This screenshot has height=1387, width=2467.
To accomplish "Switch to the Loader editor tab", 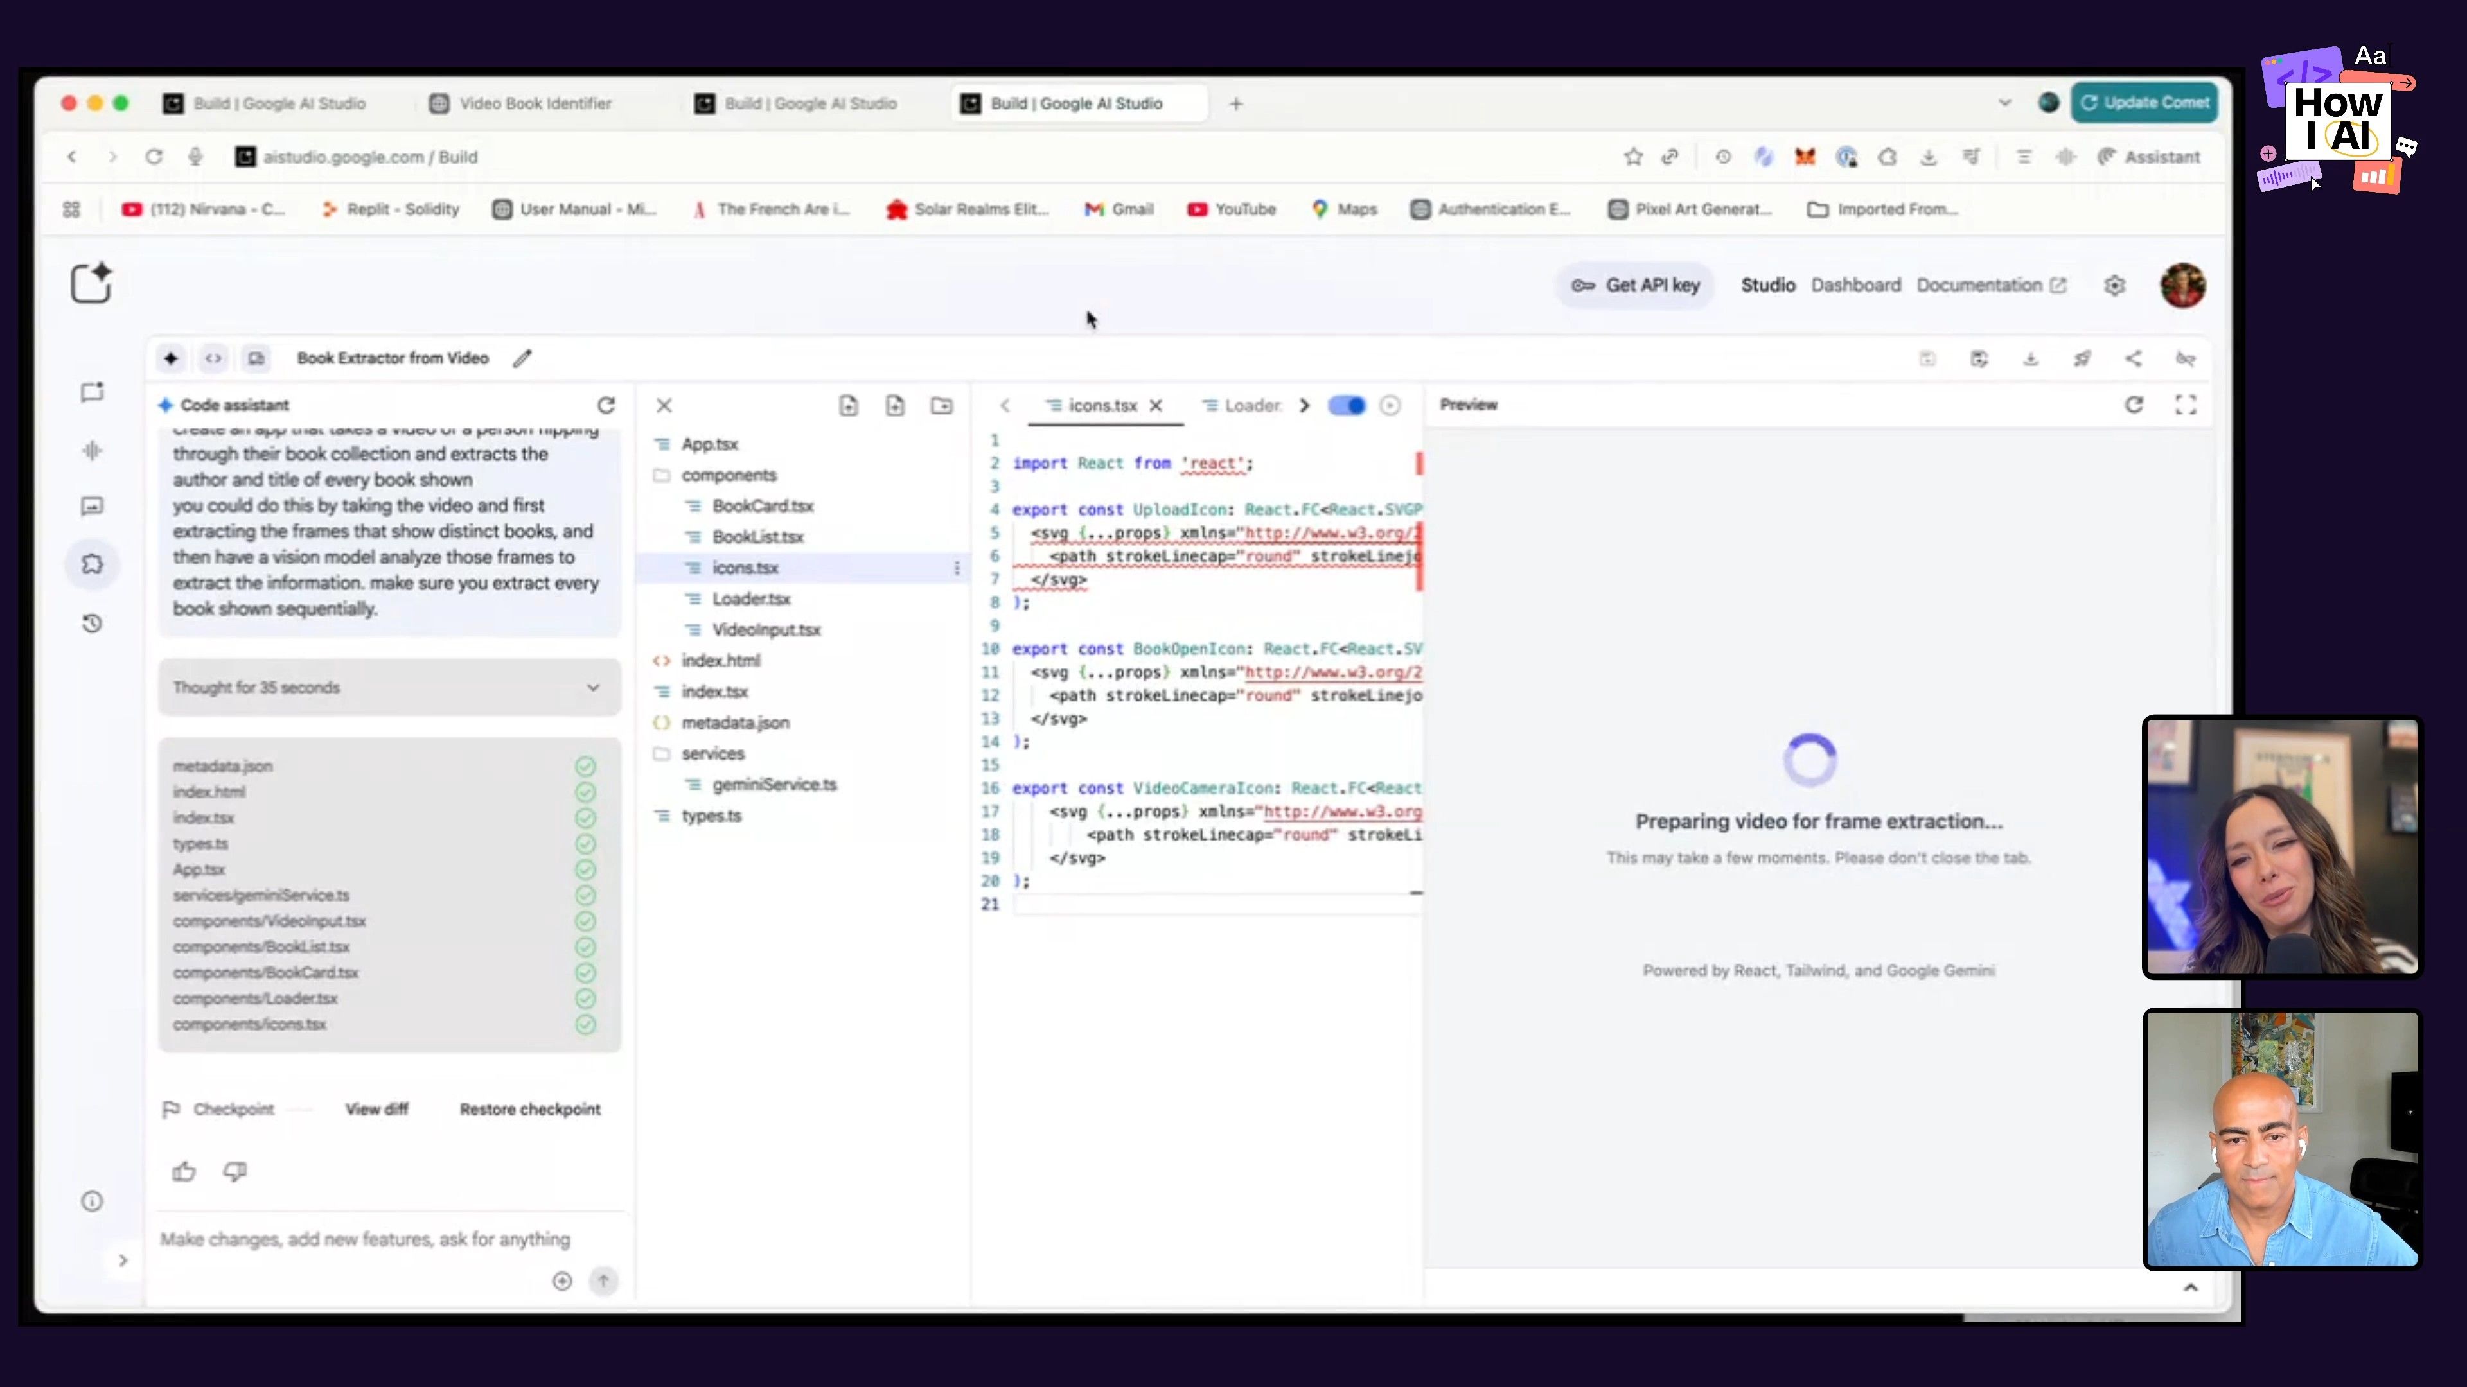I will tap(1242, 406).
